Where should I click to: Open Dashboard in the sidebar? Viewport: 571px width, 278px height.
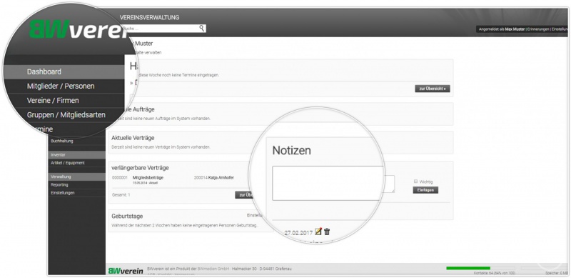[x=64, y=72]
